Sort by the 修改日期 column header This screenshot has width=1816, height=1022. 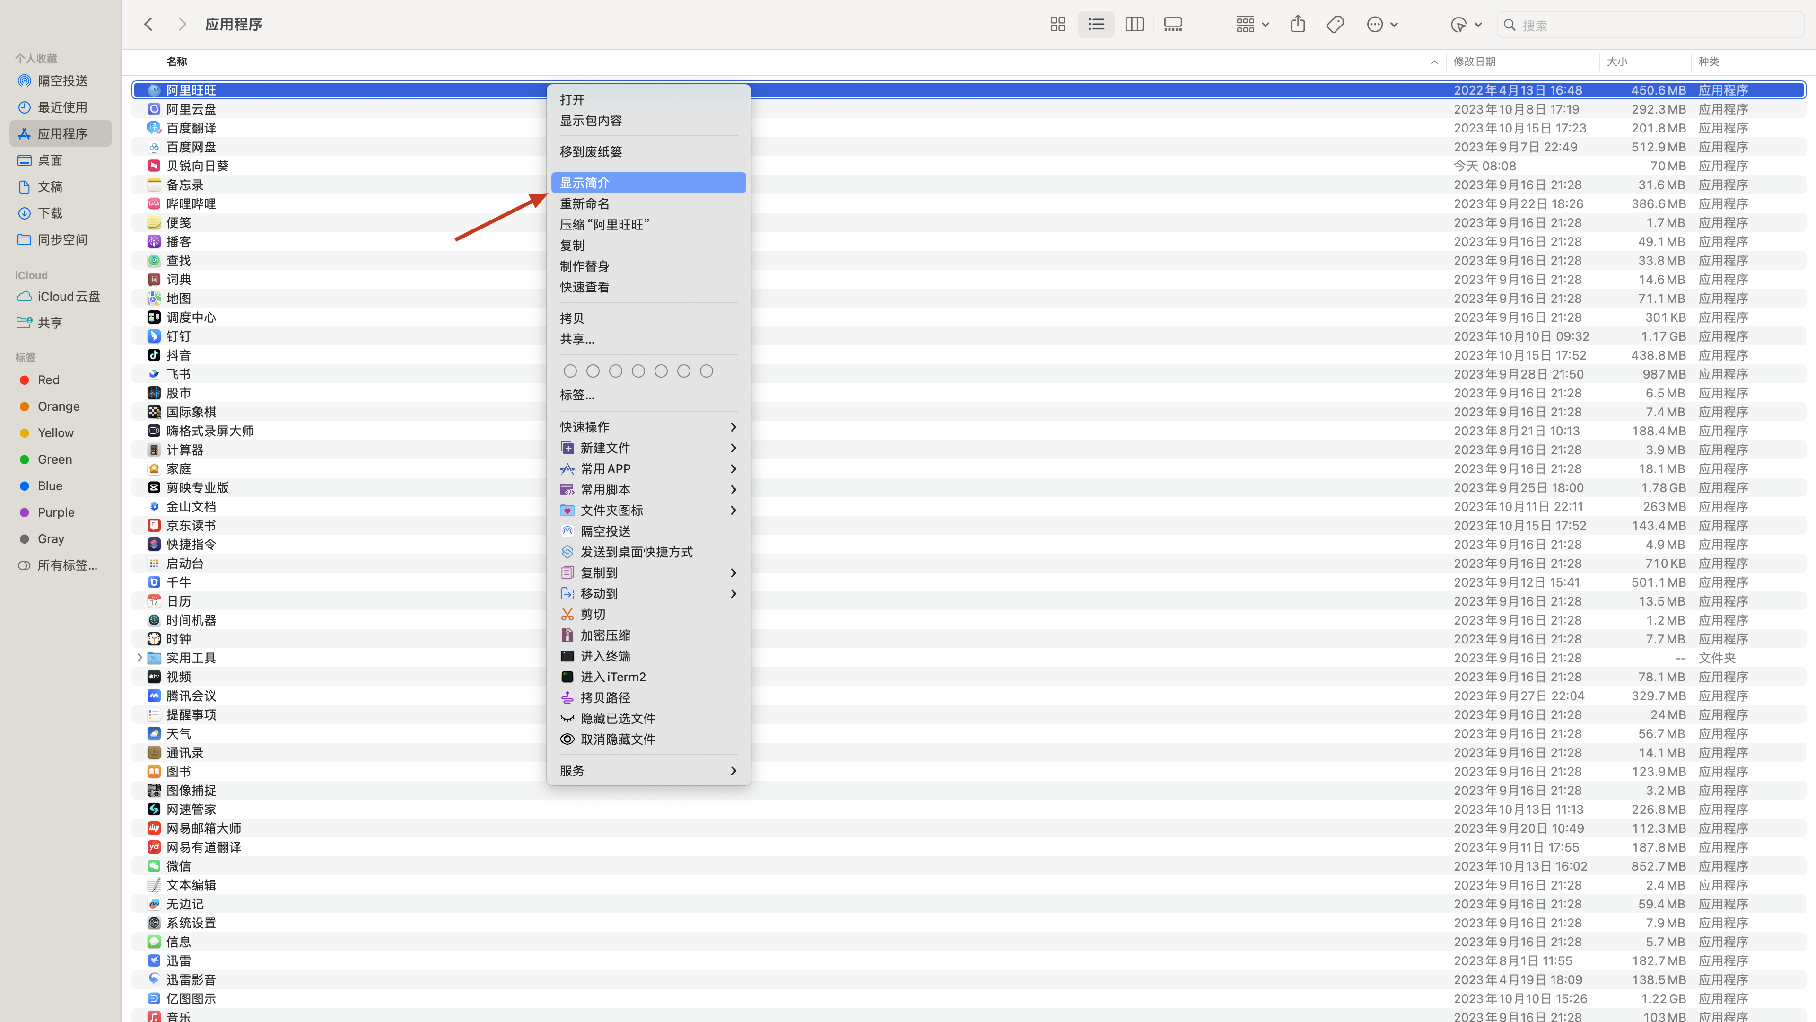[1523, 62]
